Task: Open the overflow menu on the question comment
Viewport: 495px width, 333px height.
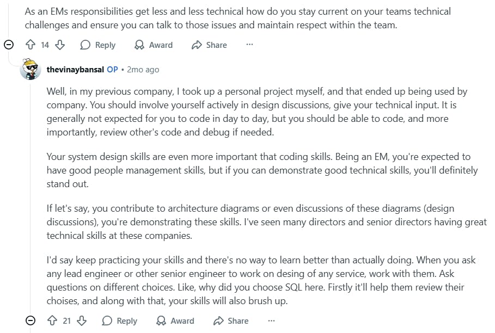Action: tap(249, 45)
